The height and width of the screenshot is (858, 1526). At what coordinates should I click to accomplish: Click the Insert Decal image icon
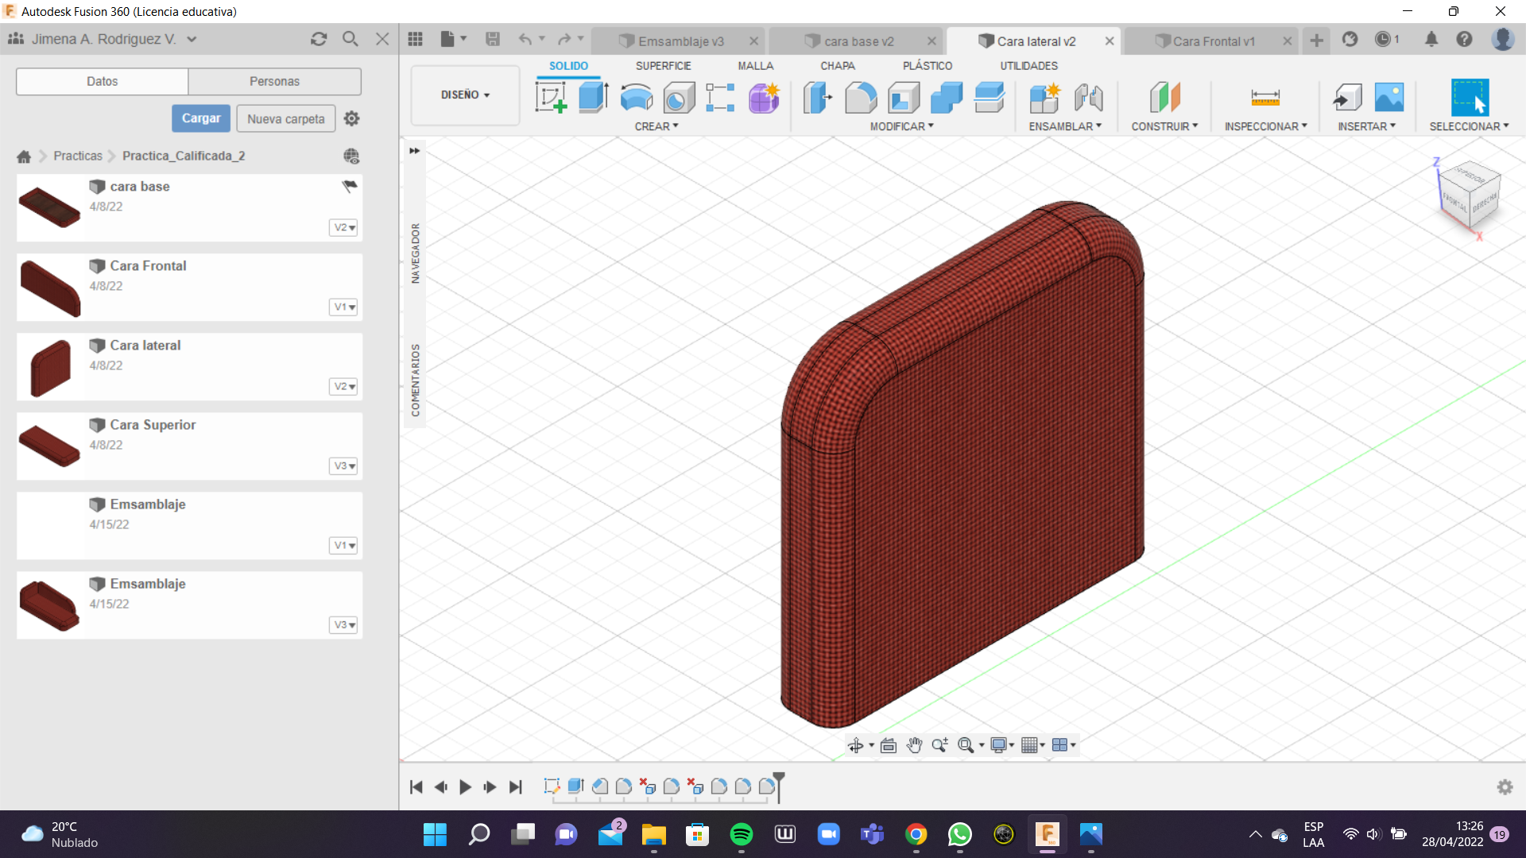1389,98
